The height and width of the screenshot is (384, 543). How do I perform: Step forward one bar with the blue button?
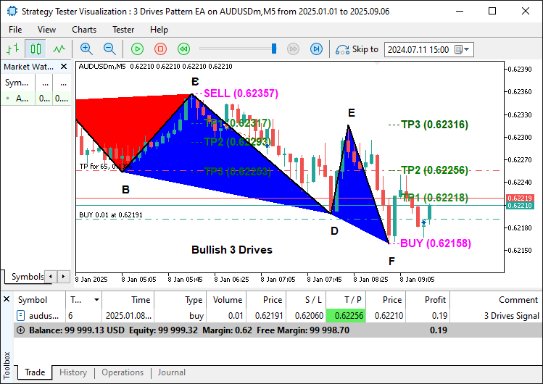(x=316, y=49)
